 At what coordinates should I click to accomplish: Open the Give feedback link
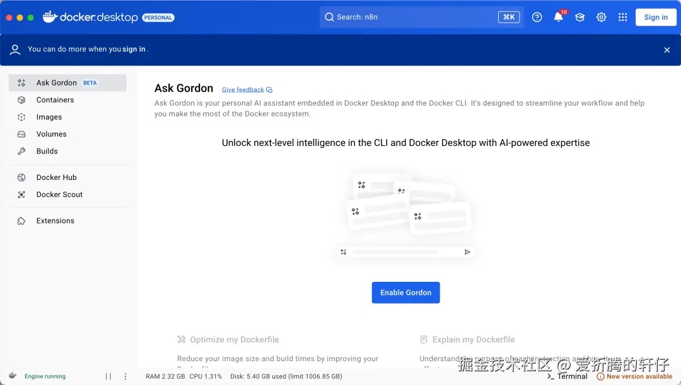[243, 89]
